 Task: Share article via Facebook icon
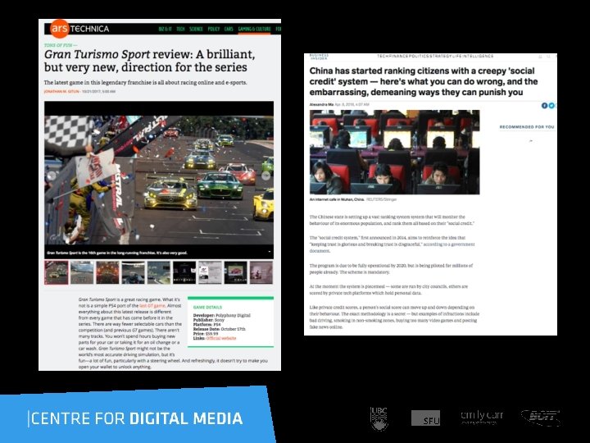pyautogui.click(x=544, y=106)
